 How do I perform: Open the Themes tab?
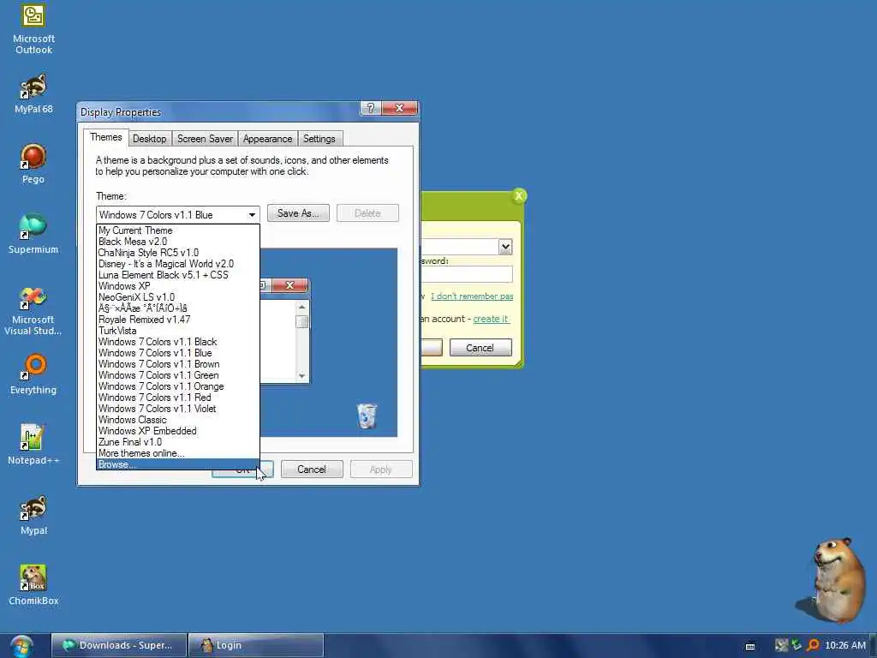(x=105, y=138)
